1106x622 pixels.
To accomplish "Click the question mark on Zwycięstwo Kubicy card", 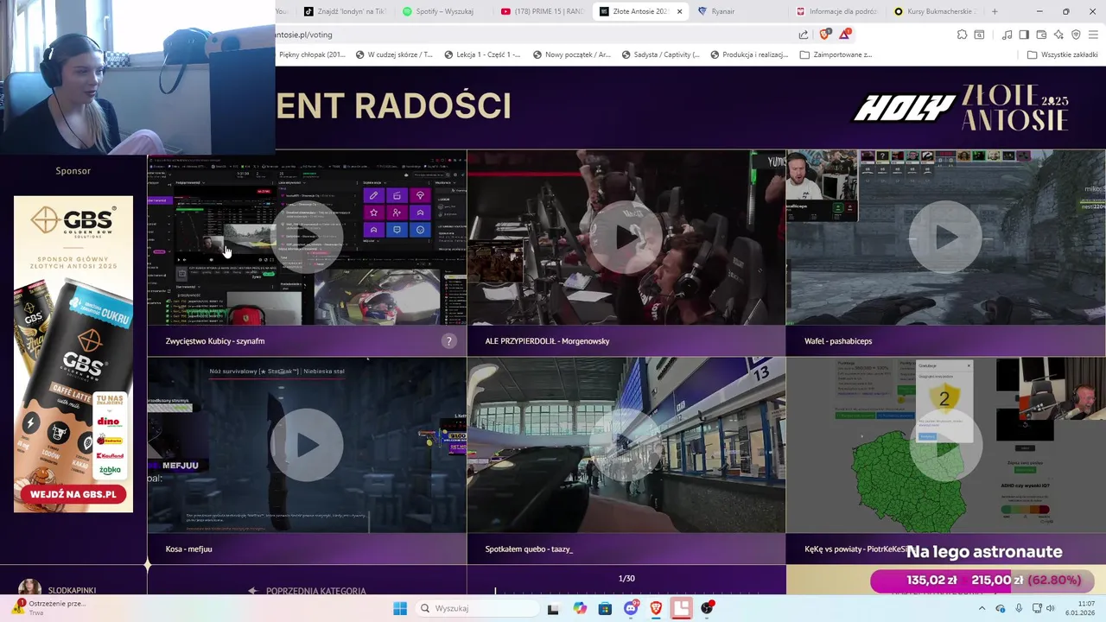I will pyautogui.click(x=448, y=341).
